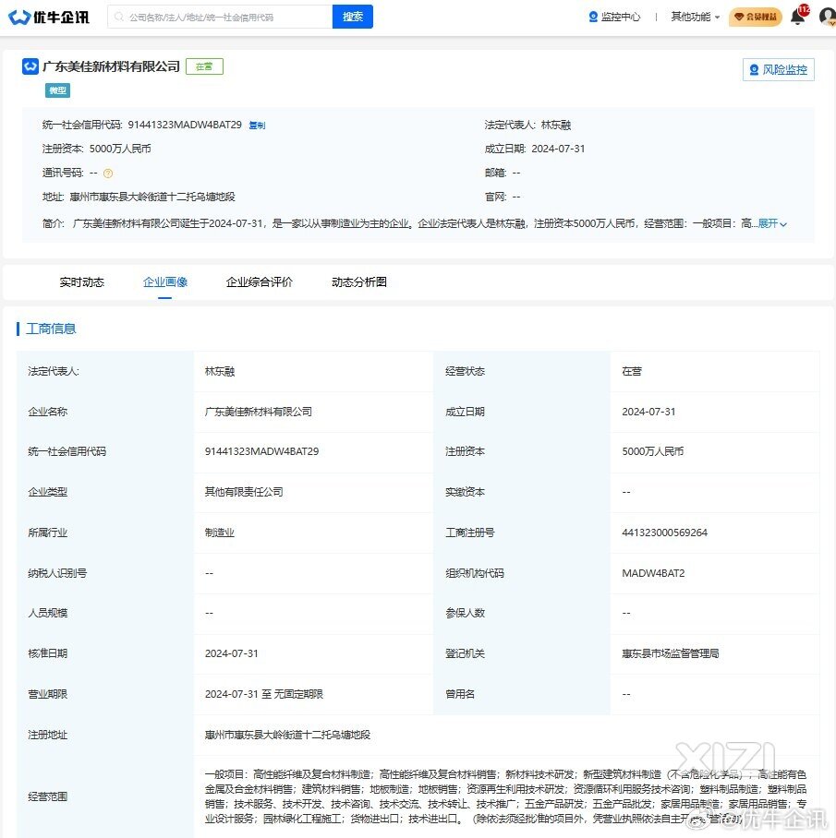Click the orange member benefits badge
This screenshot has height=838, width=836.
coord(756,18)
